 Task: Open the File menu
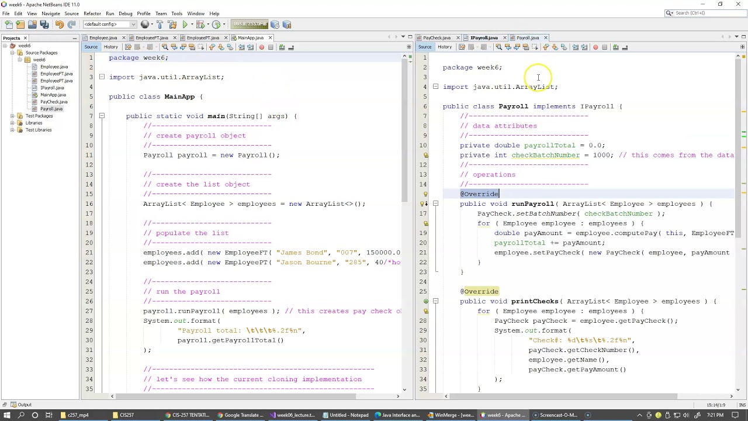(x=5, y=13)
